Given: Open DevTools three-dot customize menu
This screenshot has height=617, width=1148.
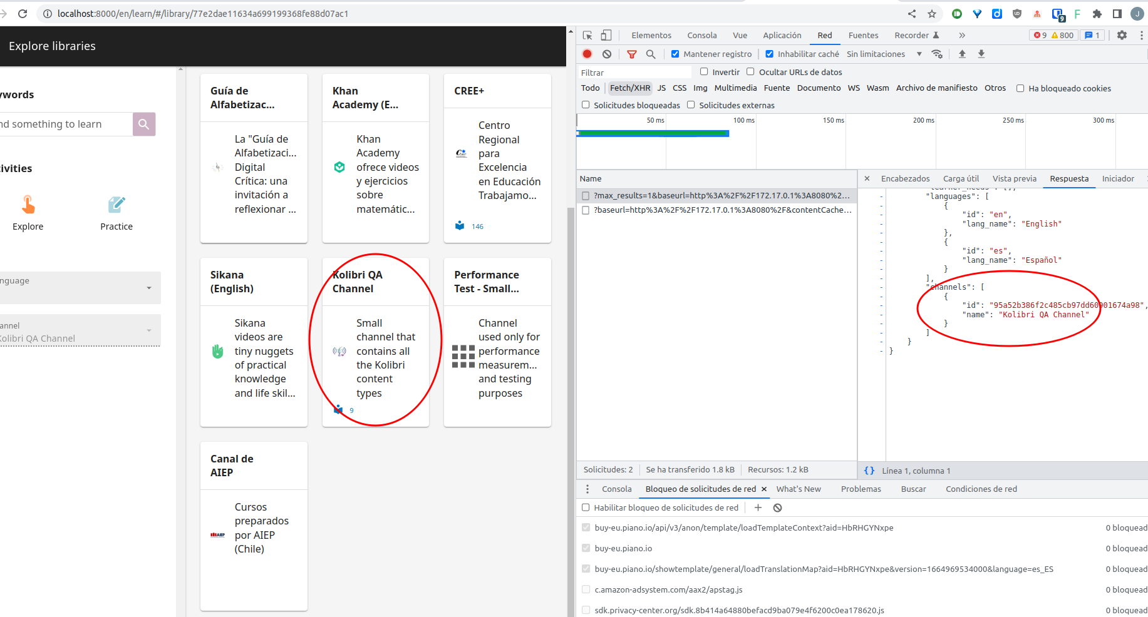Looking at the screenshot, I should coord(1142,36).
